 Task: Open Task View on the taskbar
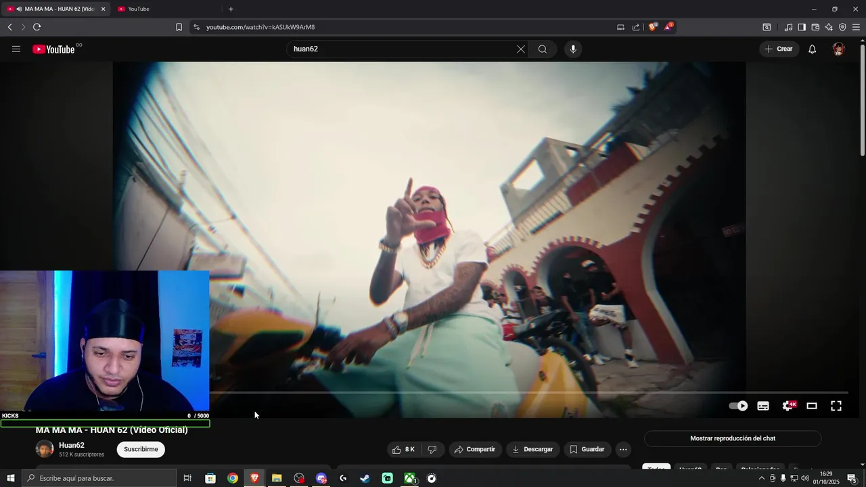(x=187, y=478)
